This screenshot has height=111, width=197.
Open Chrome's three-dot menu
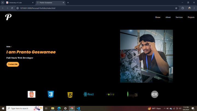pyautogui.click(x=194, y=8)
